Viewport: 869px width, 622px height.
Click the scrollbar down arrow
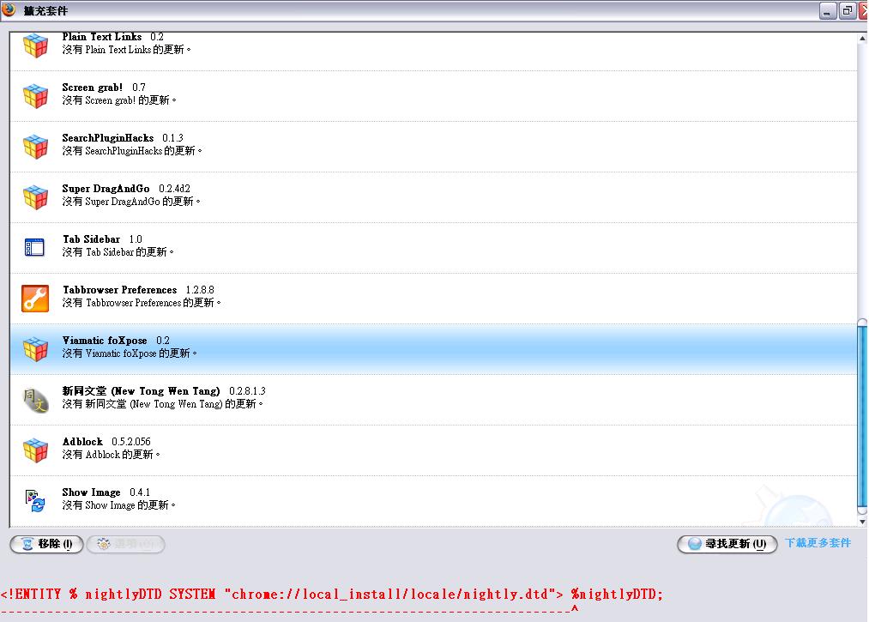click(862, 521)
